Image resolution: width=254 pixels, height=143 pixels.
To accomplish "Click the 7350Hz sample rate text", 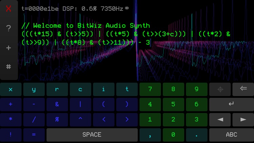I will (x=112, y=9).
